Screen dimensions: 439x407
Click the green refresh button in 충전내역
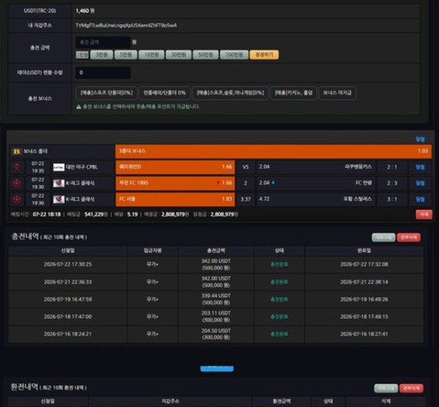coord(383,237)
